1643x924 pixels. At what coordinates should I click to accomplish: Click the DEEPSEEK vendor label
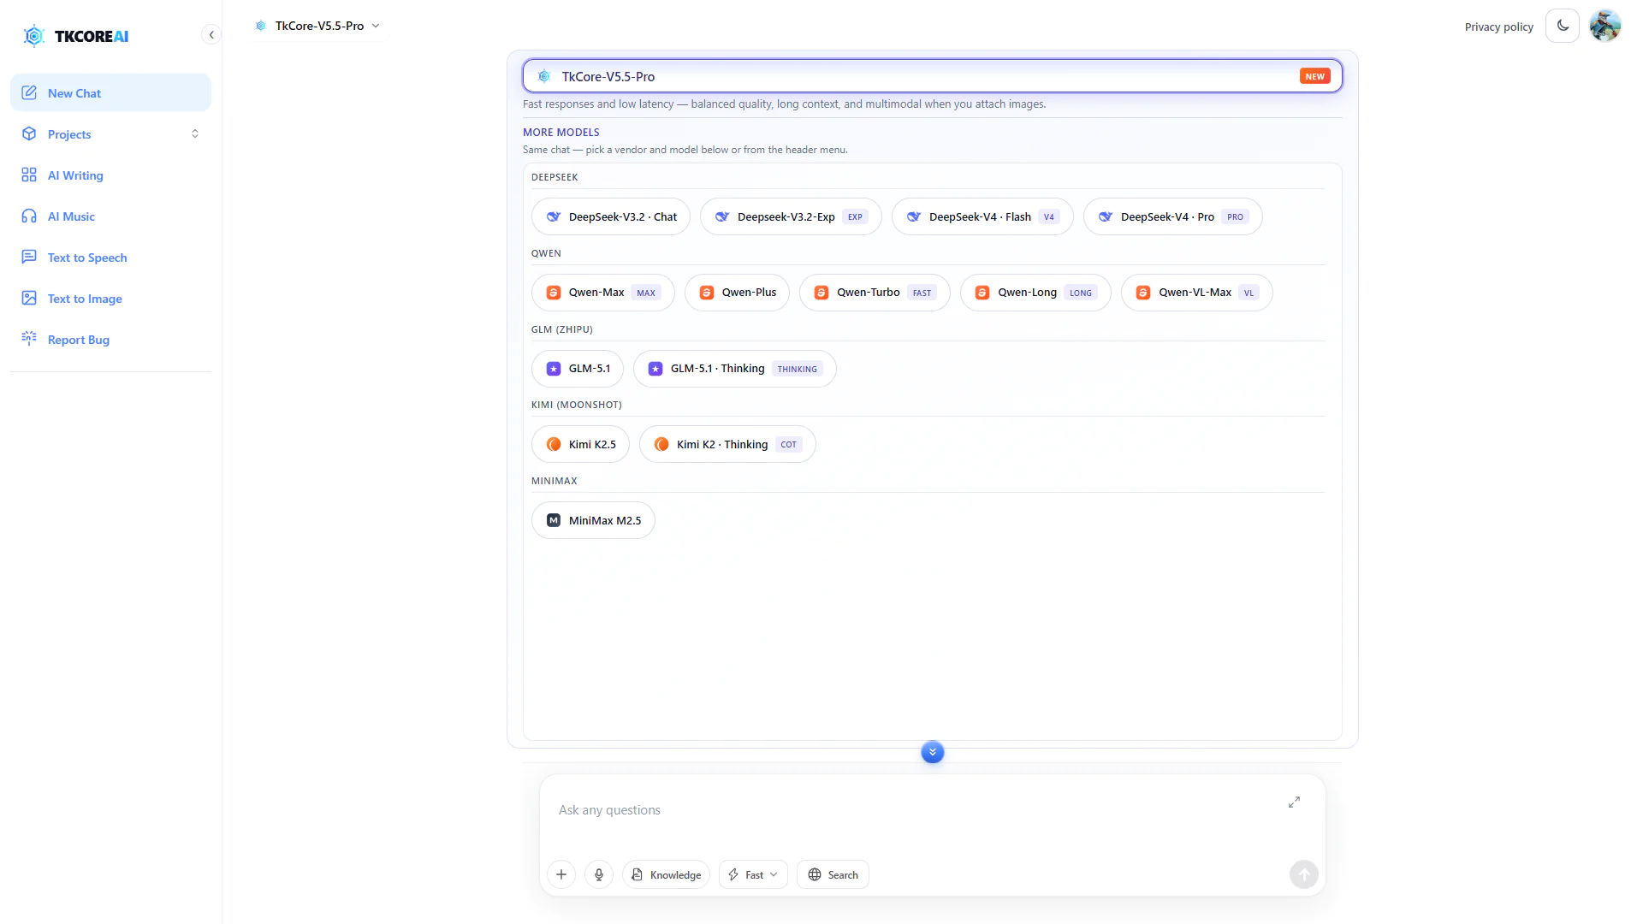click(x=555, y=177)
